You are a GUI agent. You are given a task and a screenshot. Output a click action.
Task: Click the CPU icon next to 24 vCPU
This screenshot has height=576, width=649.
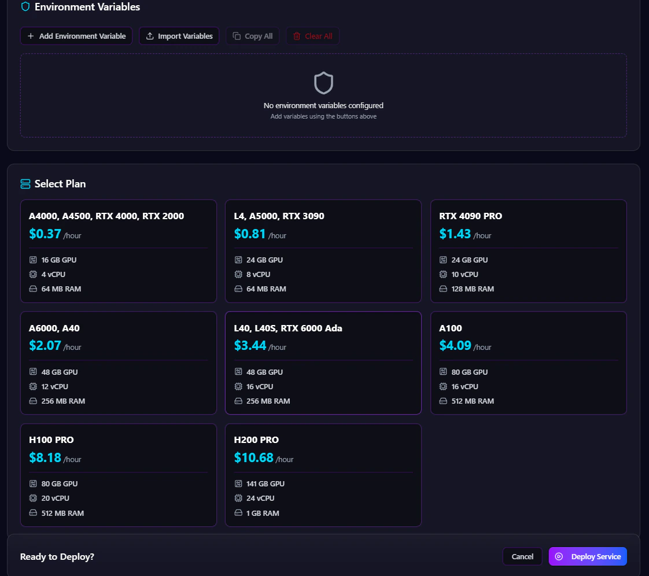pos(238,498)
